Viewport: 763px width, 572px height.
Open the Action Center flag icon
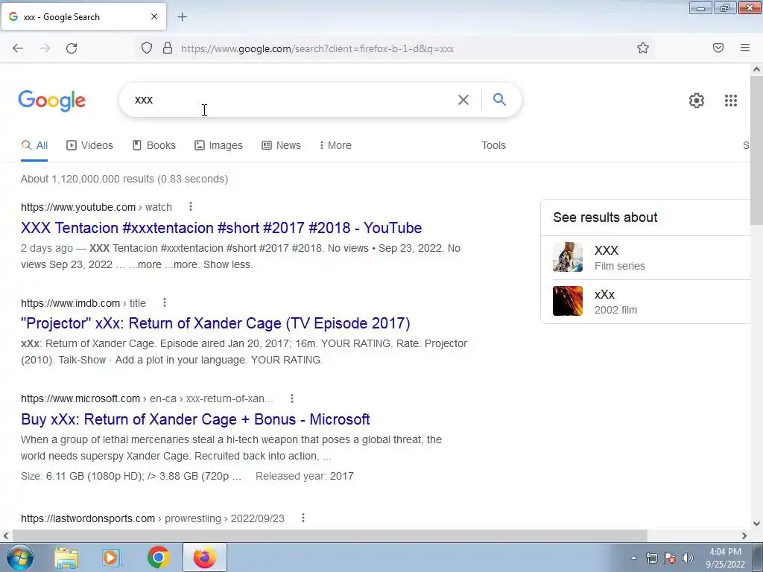[x=670, y=558]
